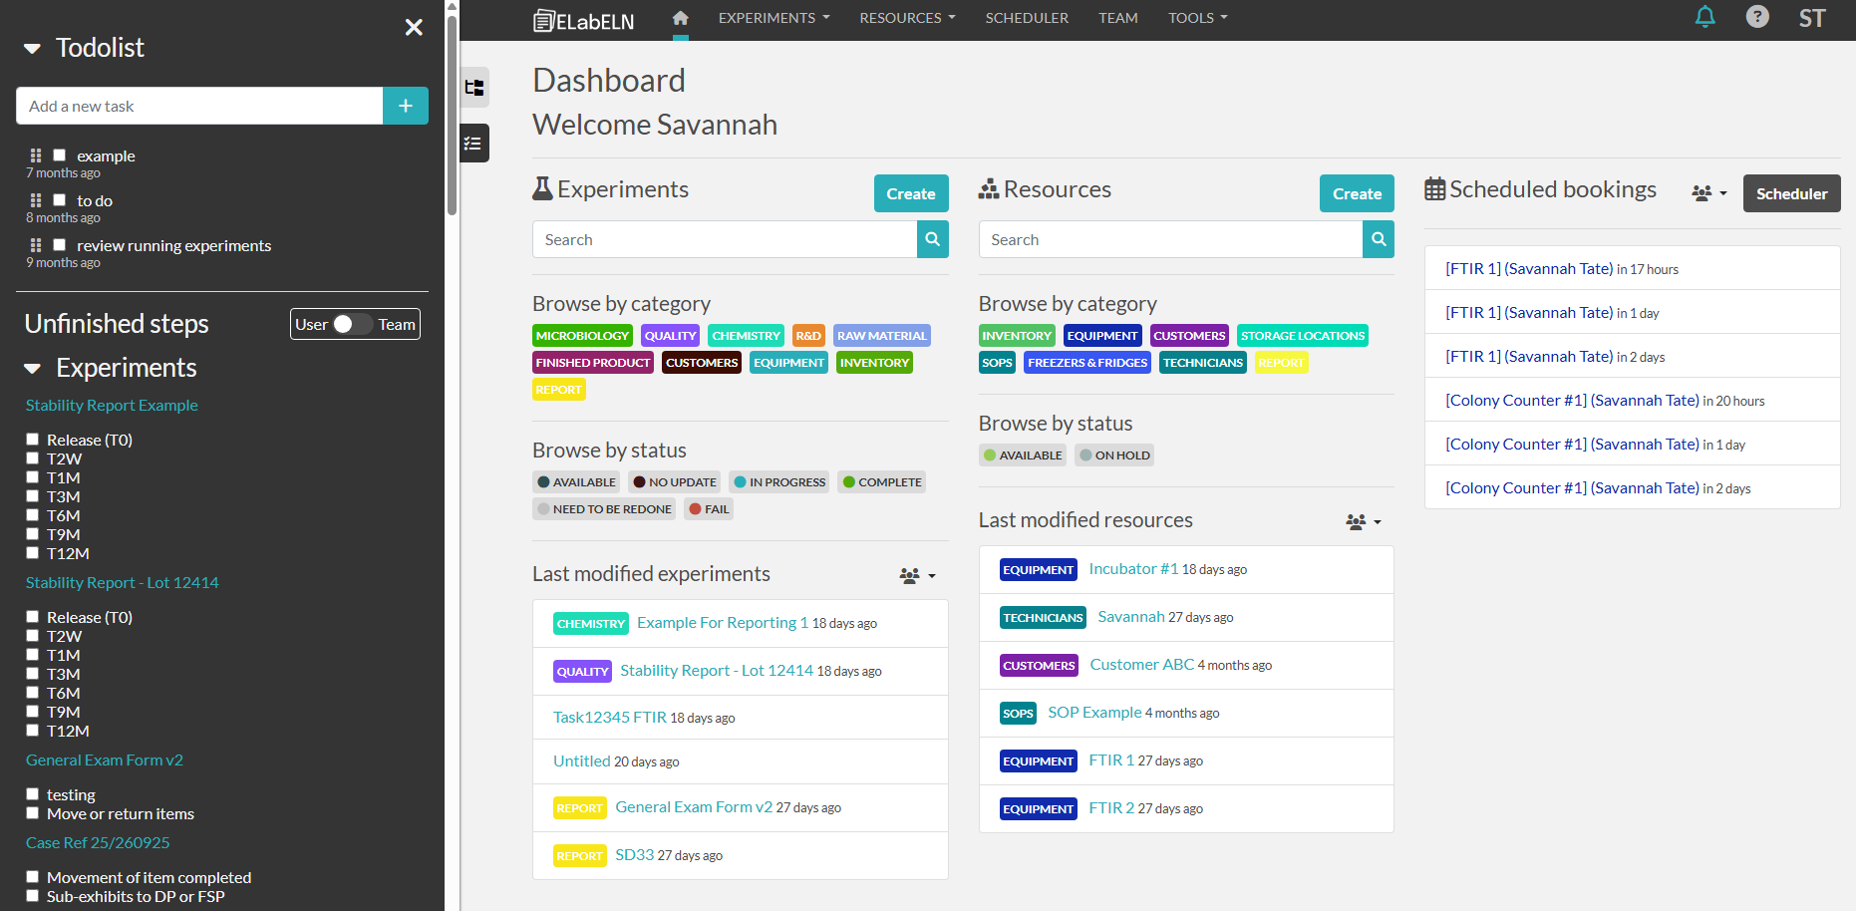
Task: Go to SCHEDULER in top navigation
Action: click(1026, 18)
